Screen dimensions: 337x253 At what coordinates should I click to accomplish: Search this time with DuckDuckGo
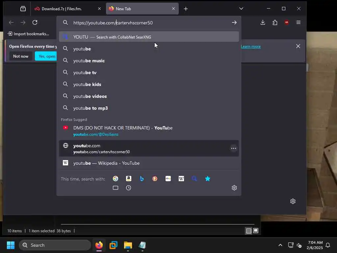155,179
